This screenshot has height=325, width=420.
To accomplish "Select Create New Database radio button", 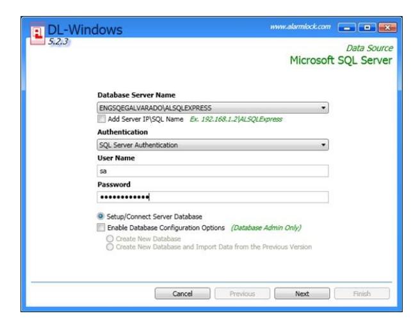I will pyautogui.click(x=110, y=239).
